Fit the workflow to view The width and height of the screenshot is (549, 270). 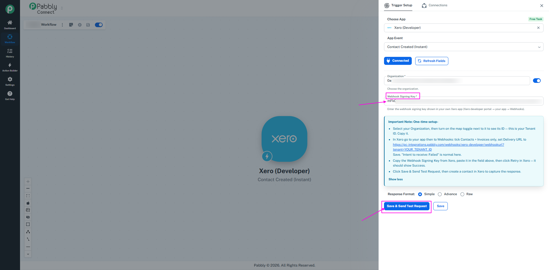[28, 196]
